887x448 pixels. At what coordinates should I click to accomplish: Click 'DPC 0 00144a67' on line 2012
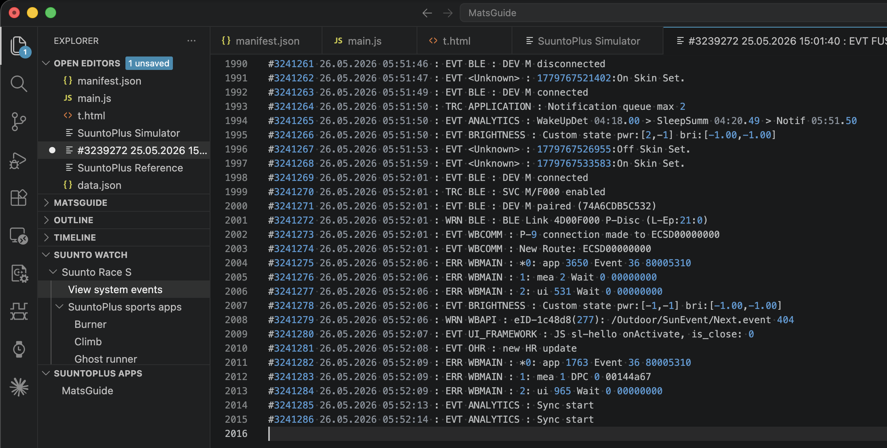pyautogui.click(x=611, y=376)
